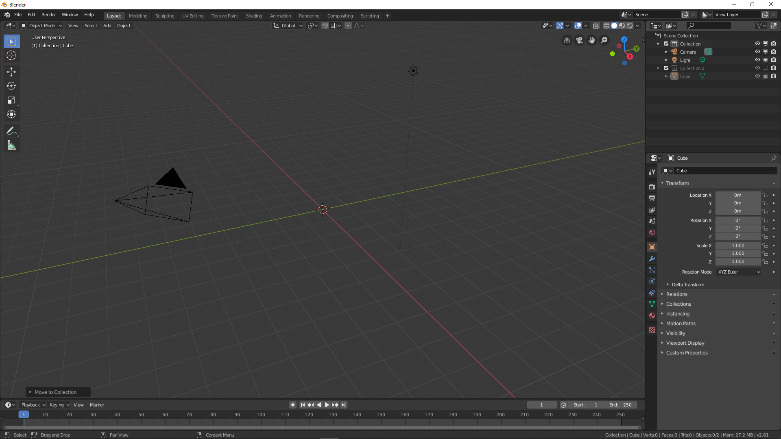Open the Texture checker properties tab
The width and height of the screenshot is (781, 439).
[x=652, y=330]
